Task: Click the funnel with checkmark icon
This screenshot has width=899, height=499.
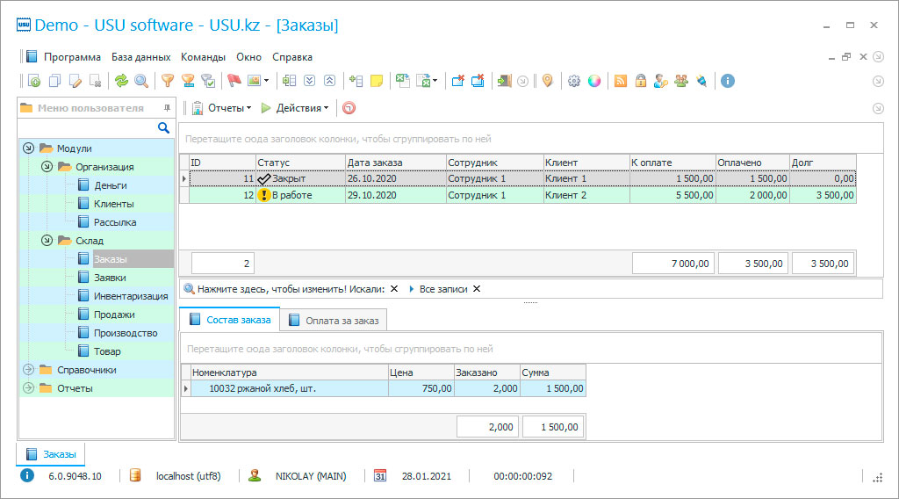Action: 208,81
